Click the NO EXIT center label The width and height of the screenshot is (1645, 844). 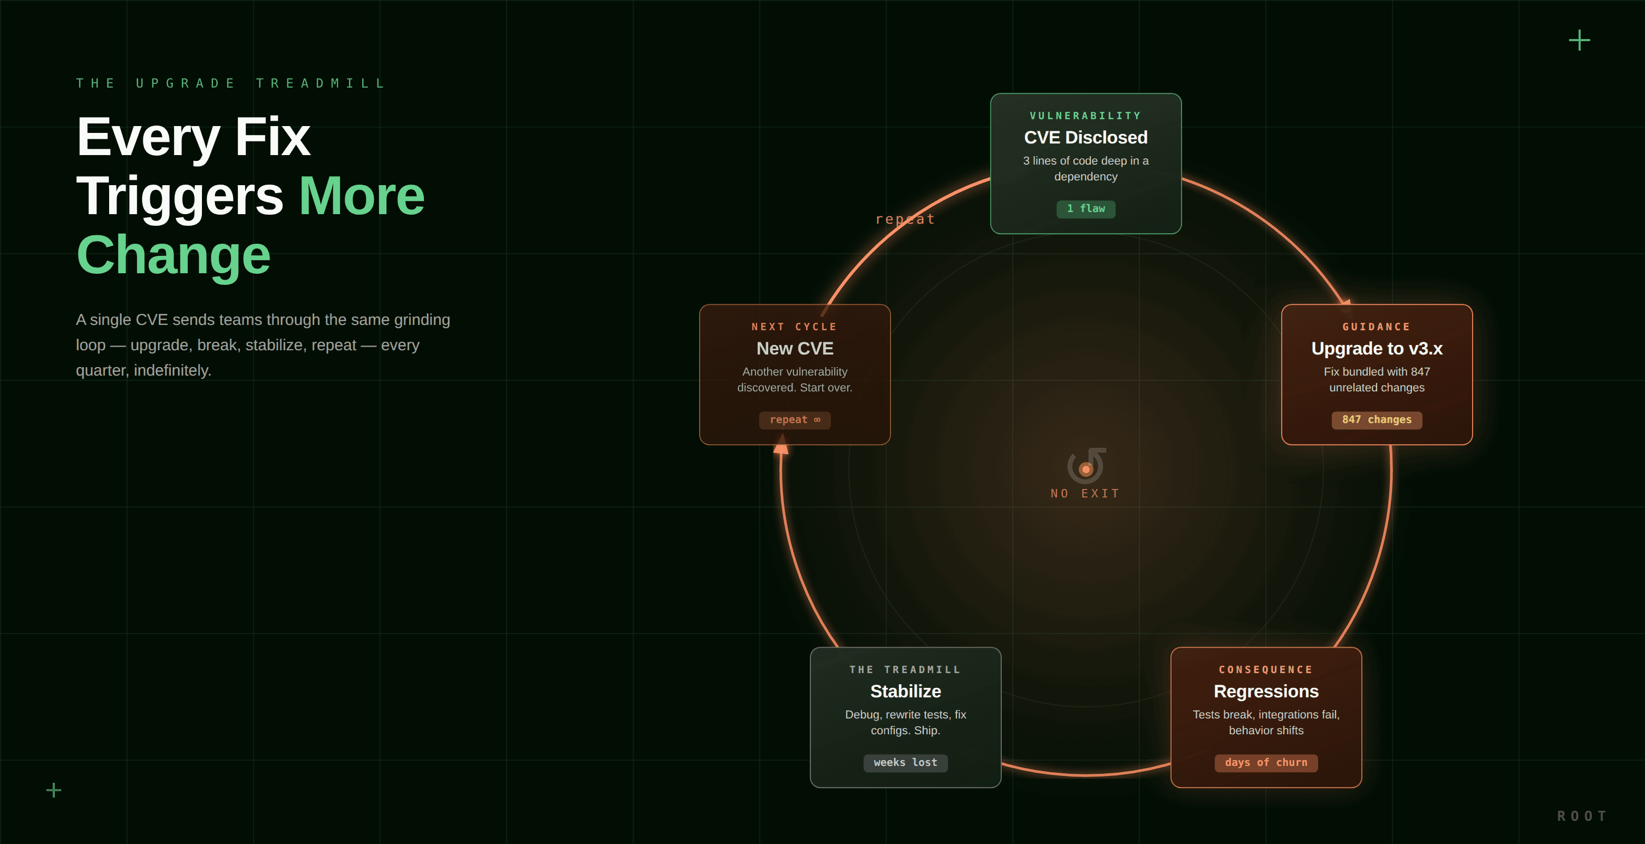tap(1085, 493)
